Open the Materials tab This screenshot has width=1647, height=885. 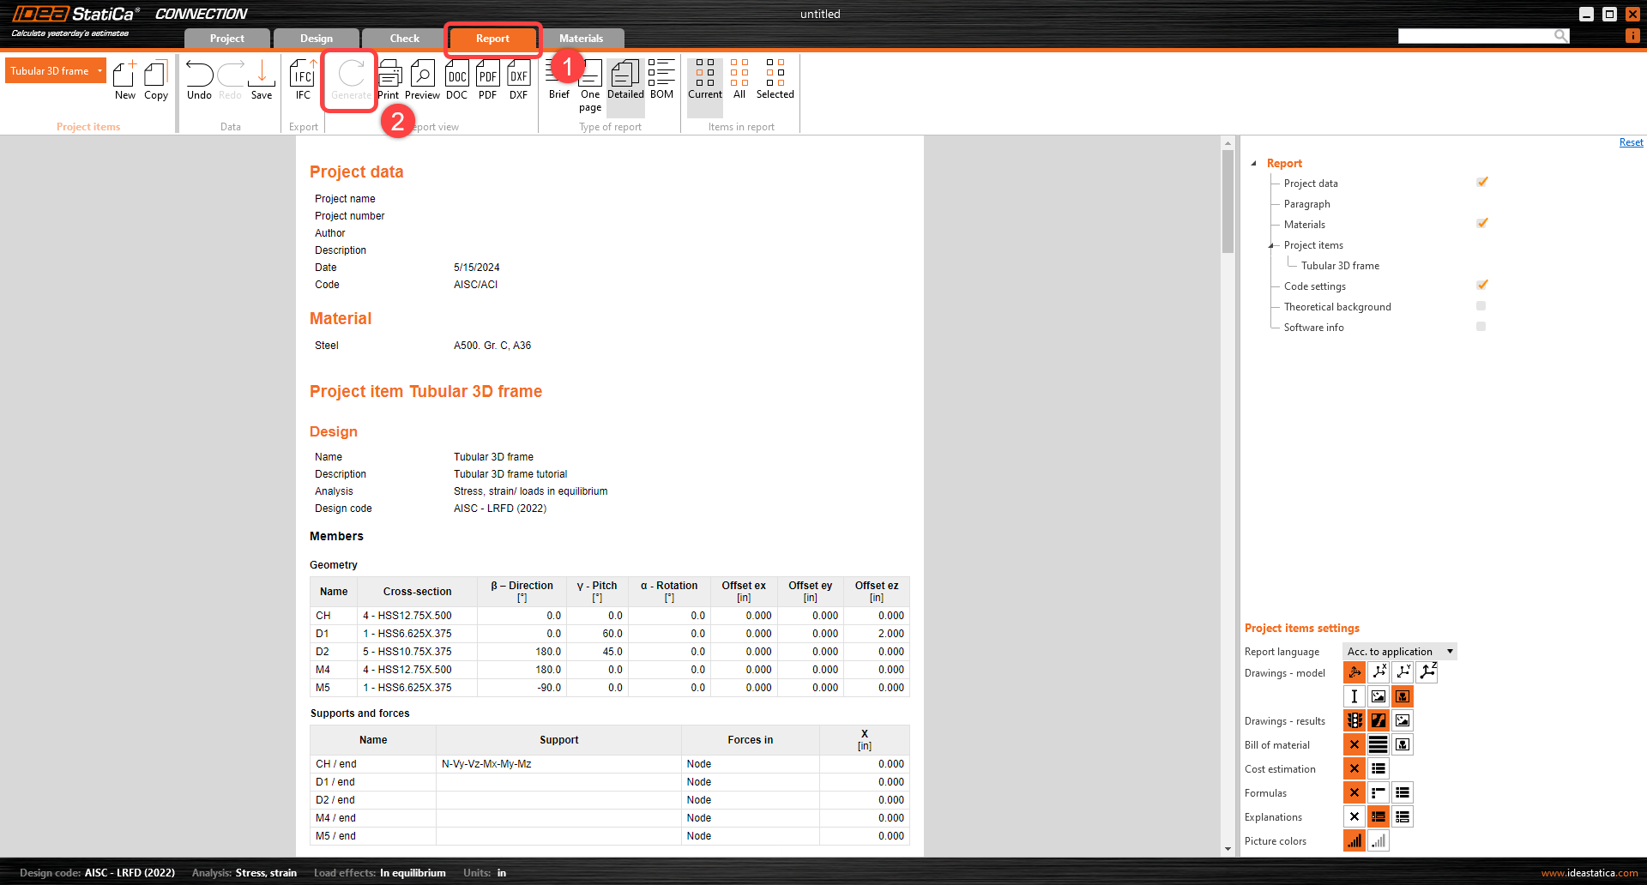[x=581, y=39]
